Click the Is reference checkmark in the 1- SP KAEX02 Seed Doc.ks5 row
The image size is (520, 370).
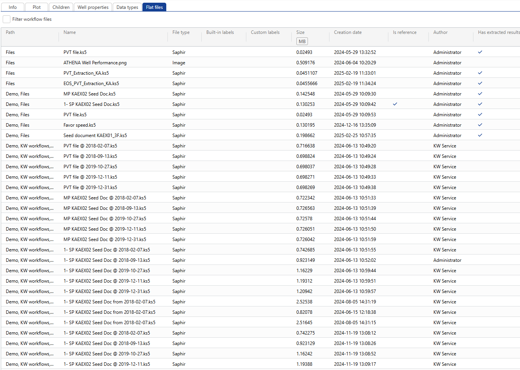(x=395, y=104)
